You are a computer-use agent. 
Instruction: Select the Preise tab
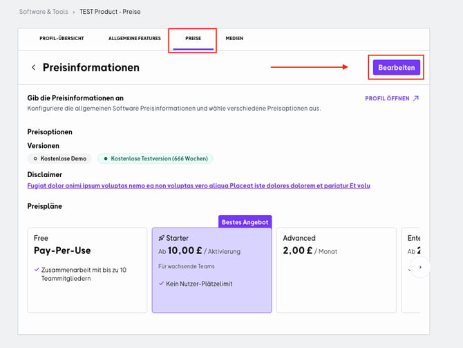193,39
